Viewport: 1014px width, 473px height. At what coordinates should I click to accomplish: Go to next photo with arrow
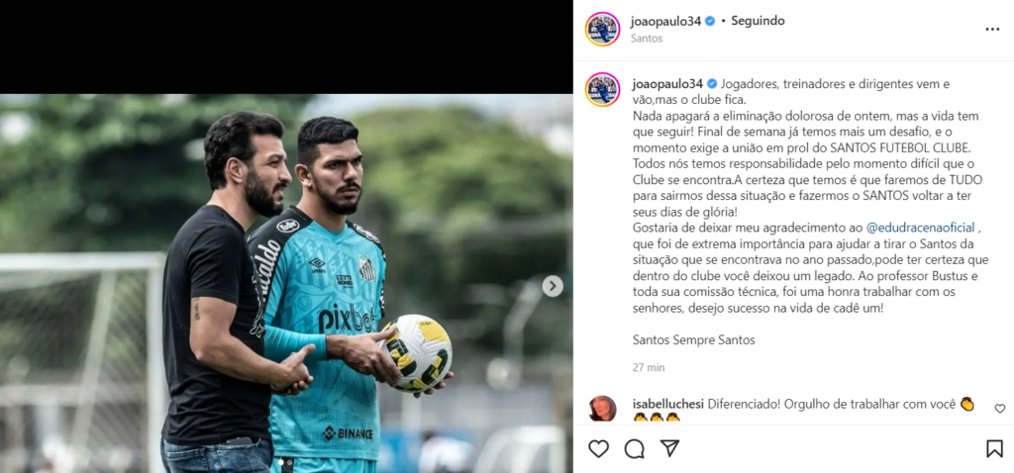point(553,286)
